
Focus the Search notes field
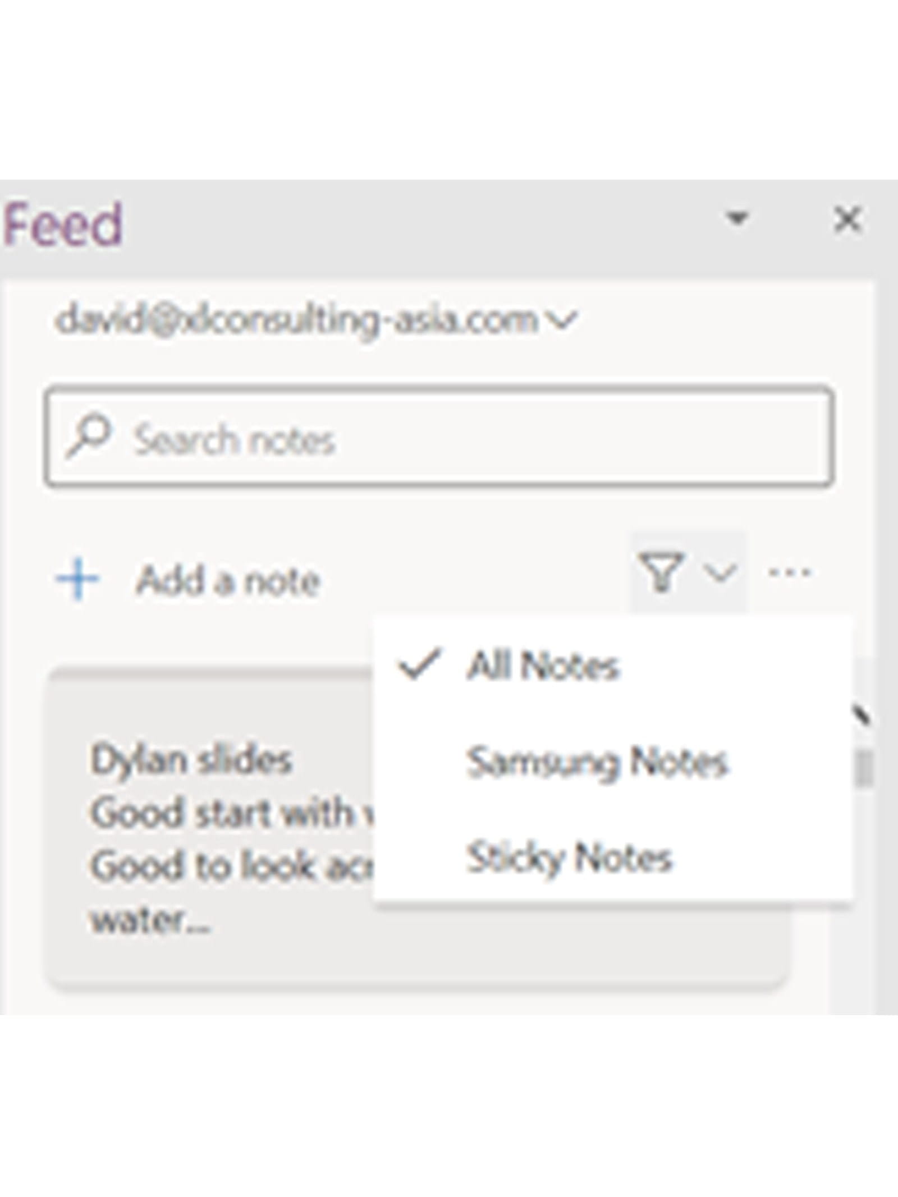[x=449, y=438]
